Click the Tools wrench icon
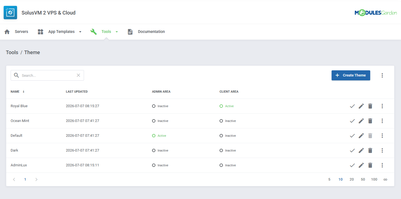 click(x=94, y=32)
